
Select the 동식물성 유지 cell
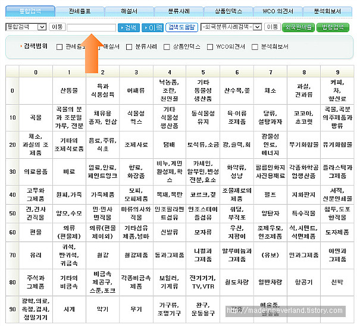203,118
